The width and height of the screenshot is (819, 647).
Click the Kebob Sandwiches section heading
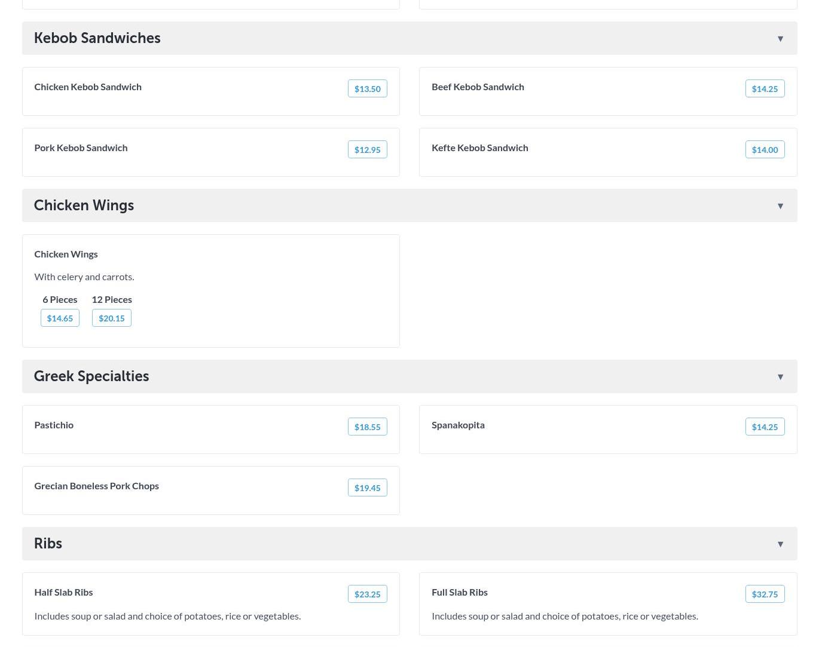[97, 38]
